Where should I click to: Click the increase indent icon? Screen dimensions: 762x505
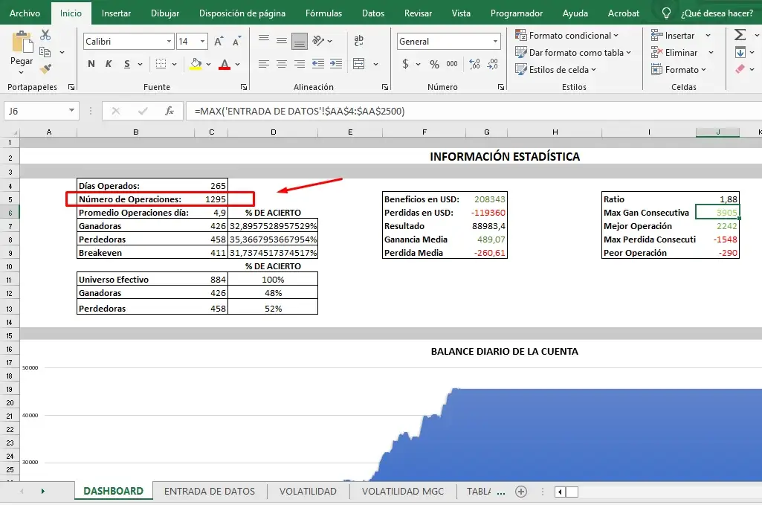pos(336,64)
